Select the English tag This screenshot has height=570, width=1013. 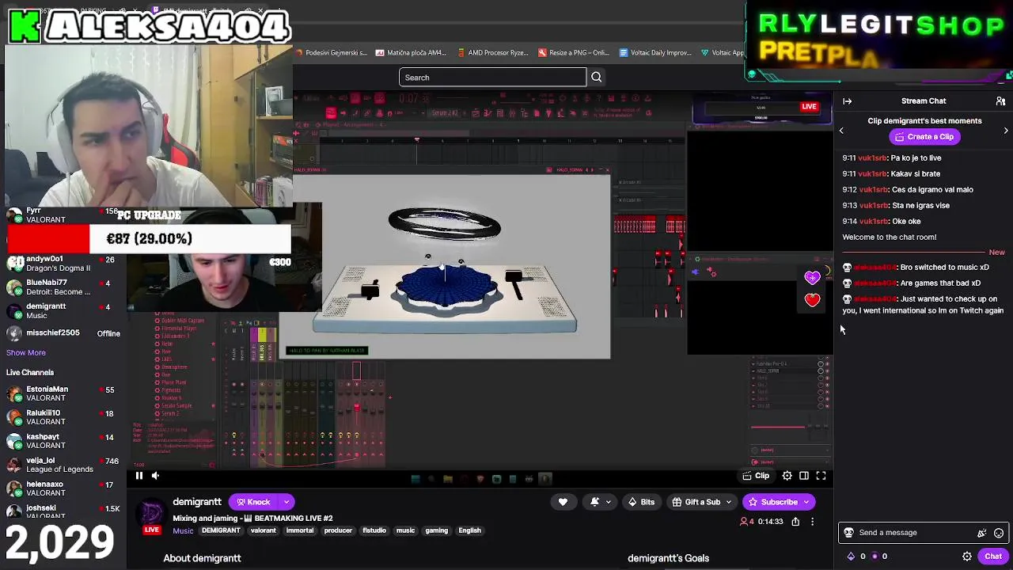469,530
